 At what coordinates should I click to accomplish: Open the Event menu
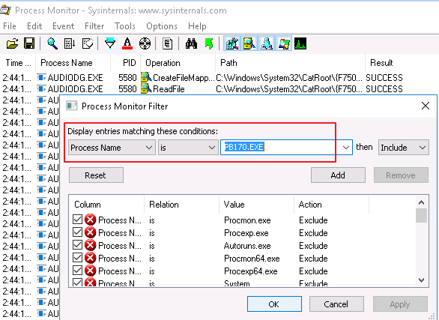pyautogui.click(x=63, y=26)
